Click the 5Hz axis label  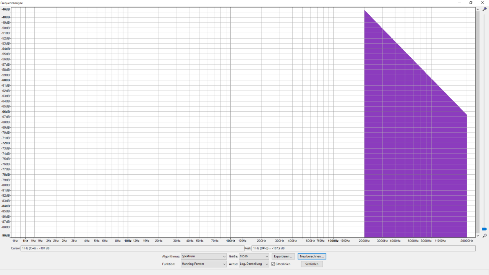[97, 241]
